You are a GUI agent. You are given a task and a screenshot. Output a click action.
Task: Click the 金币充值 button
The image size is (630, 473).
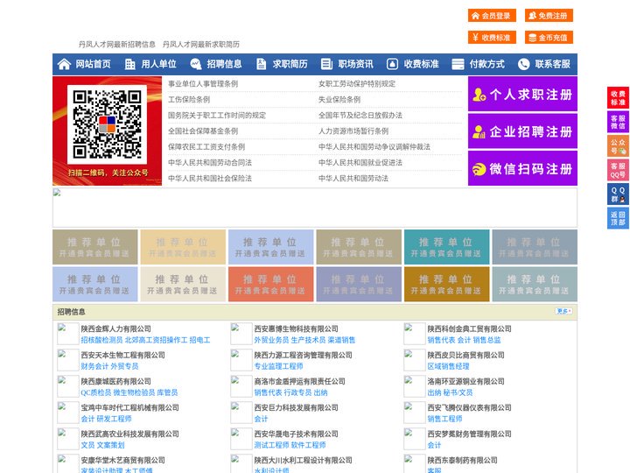549,38
